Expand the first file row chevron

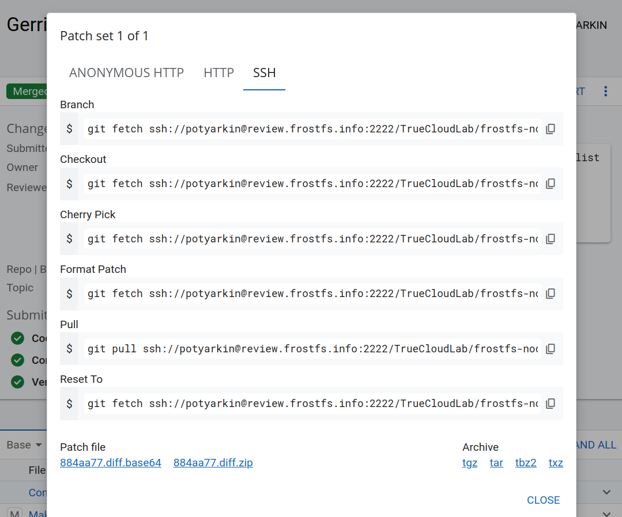(x=606, y=492)
